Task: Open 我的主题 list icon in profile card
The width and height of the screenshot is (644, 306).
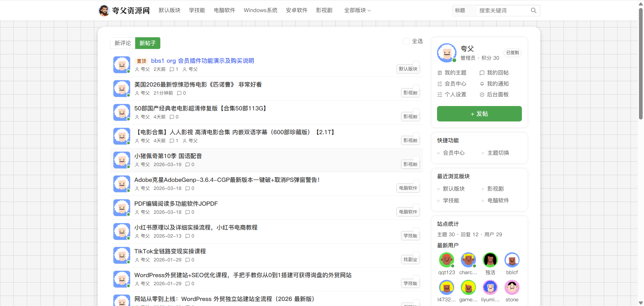Action: [x=440, y=73]
